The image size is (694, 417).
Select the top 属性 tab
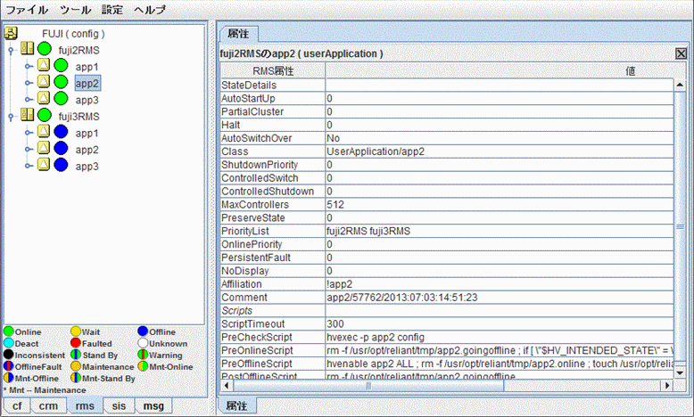(238, 34)
